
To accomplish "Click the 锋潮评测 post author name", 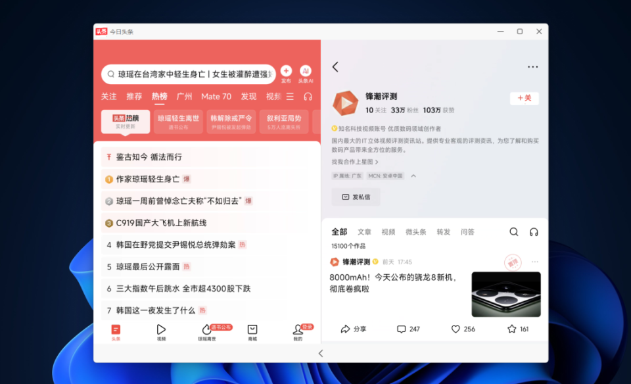I will (356, 262).
